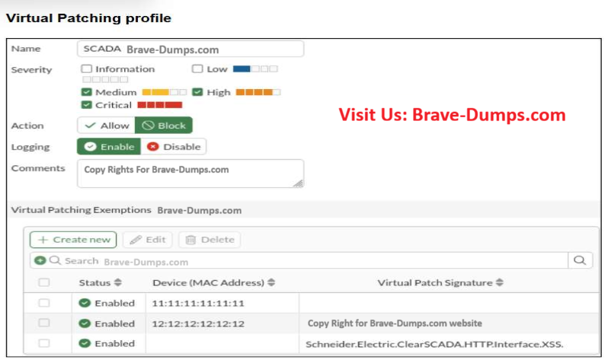This screenshot has height=363, width=608.
Task: Uncheck the Critical severity checkbox
Action: [x=87, y=105]
